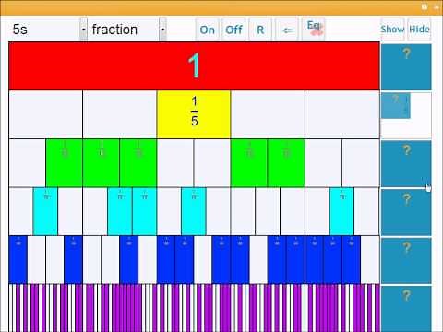Reveal the question mark panel beside blue row
Viewport: 443px width, 332px height.
(406, 260)
